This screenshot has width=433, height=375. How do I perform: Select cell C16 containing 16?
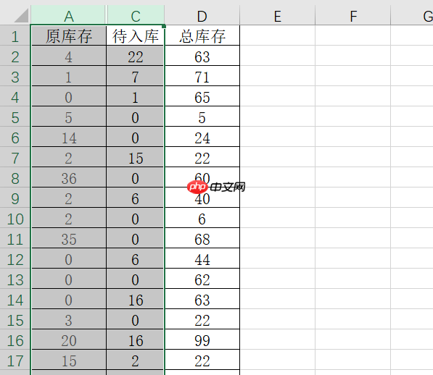point(136,340)
